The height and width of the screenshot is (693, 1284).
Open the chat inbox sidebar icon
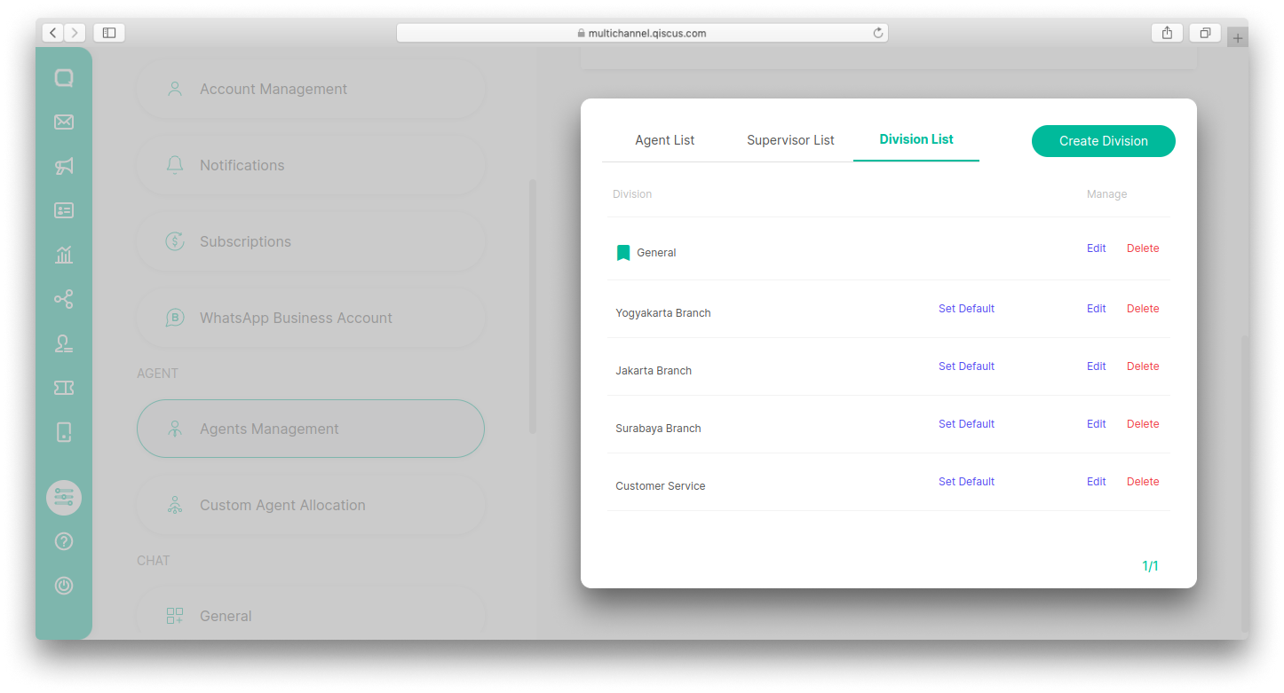click(x=64, y=78)
